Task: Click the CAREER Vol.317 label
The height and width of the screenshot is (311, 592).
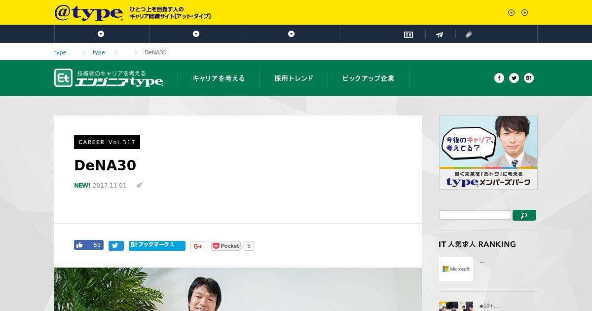Action: tap(107, 142)
